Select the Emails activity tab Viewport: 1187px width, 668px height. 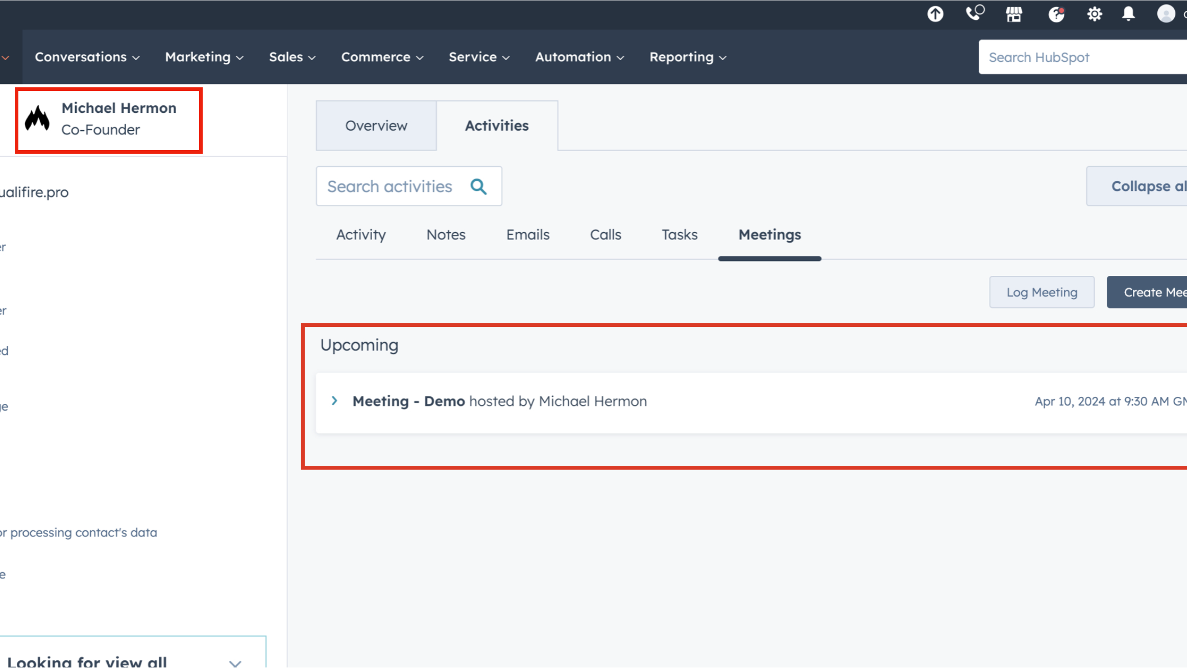point(527,235)
